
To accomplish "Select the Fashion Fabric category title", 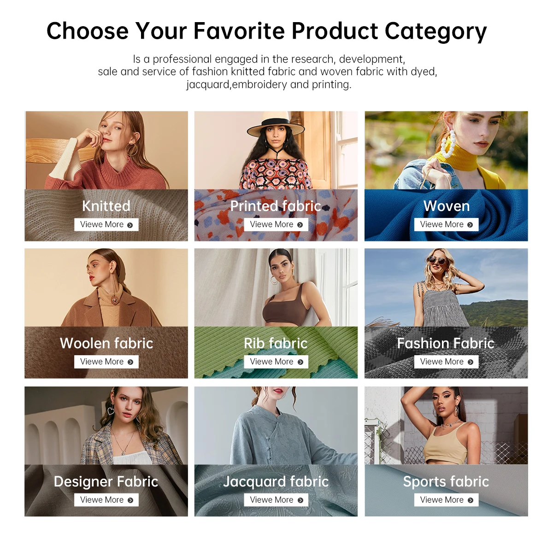I will pos(446,343).
